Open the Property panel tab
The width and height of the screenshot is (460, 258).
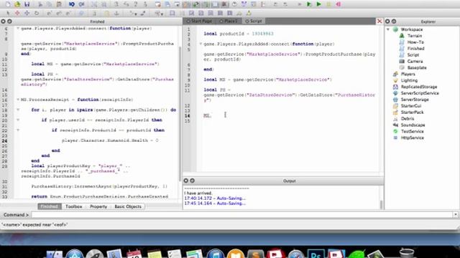[x=98, y=206]
